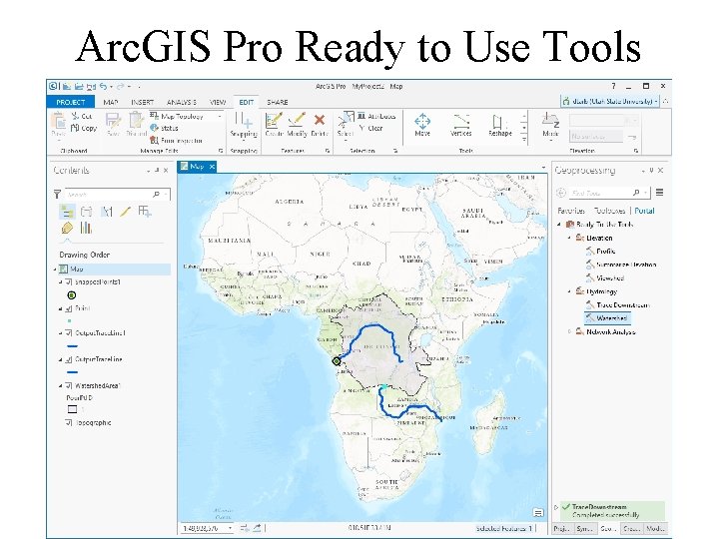The image size is (719, 539).
Task: Open the Trace Downstream tool
Action: tap(623, 304)
